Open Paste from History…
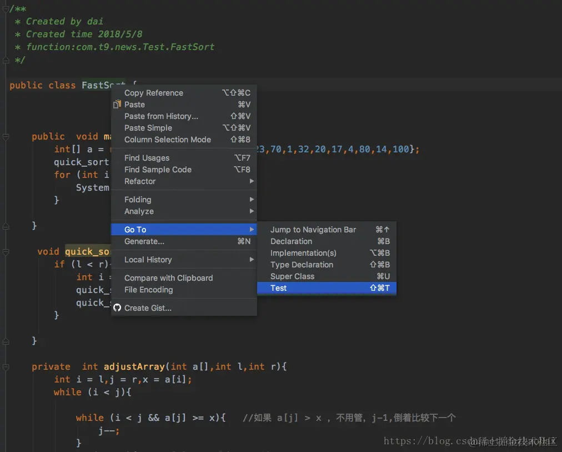 click(184, 116)
